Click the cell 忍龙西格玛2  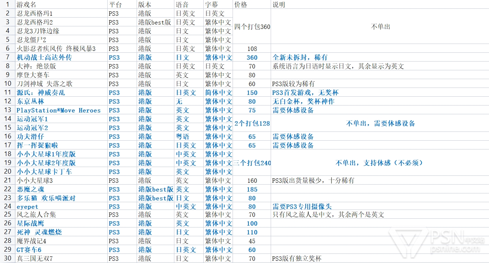click(x=62, y=22)
